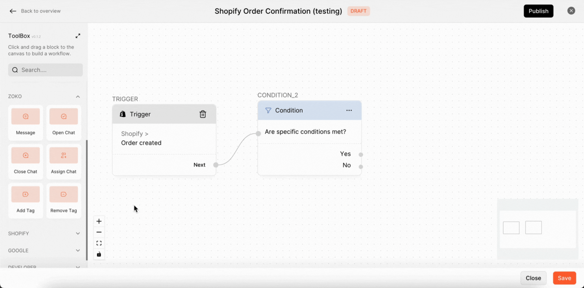Close the editor with the X icon
The image size is (584, 288).
(x=571, y=11)
